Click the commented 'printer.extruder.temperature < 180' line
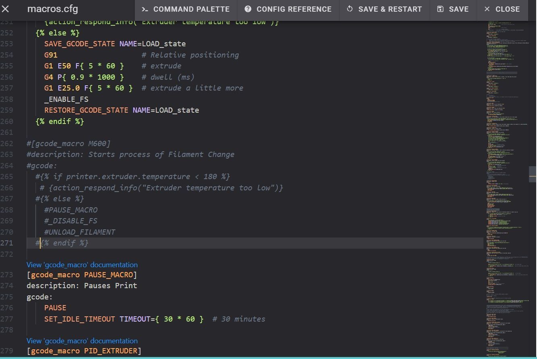Viewport: 537px width, 359px height. coord(133,177)
